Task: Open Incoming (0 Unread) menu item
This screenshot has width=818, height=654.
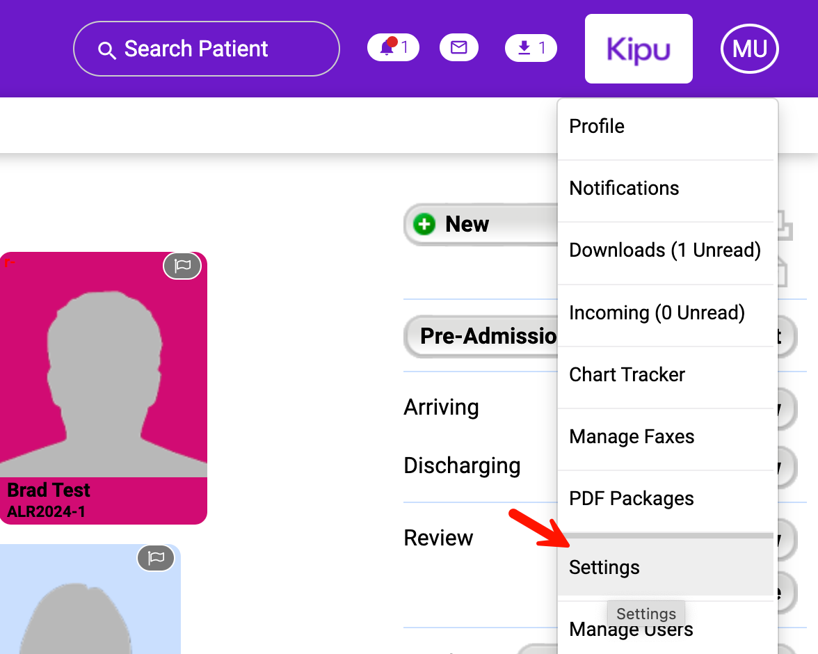Action: coord(657,313)
